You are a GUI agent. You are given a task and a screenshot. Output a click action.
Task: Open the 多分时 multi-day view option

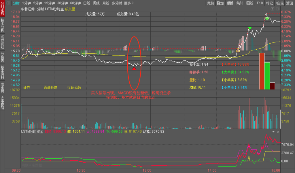click(x=117, y=3)
